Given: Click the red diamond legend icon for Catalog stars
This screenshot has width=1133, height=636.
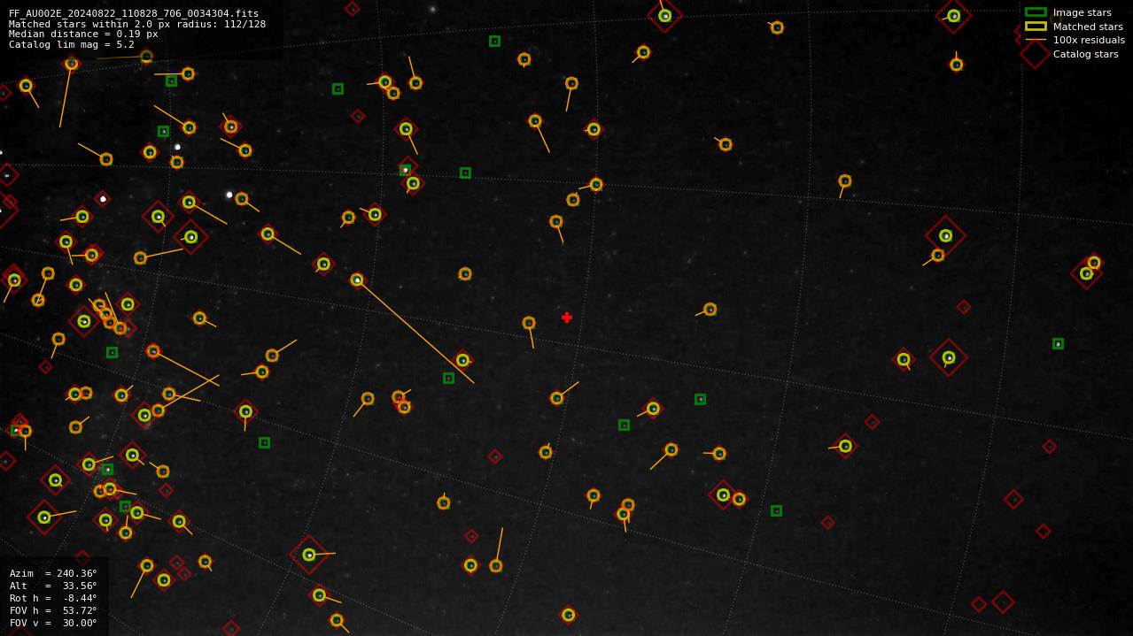Looking at the screenshot, I should [x=1035, y=54].
